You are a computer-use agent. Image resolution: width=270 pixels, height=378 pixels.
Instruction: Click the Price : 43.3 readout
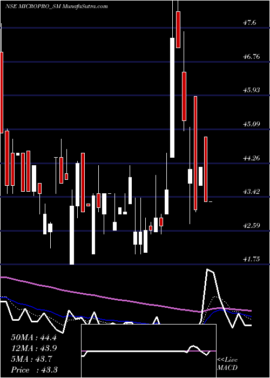(x=34, y=370)
